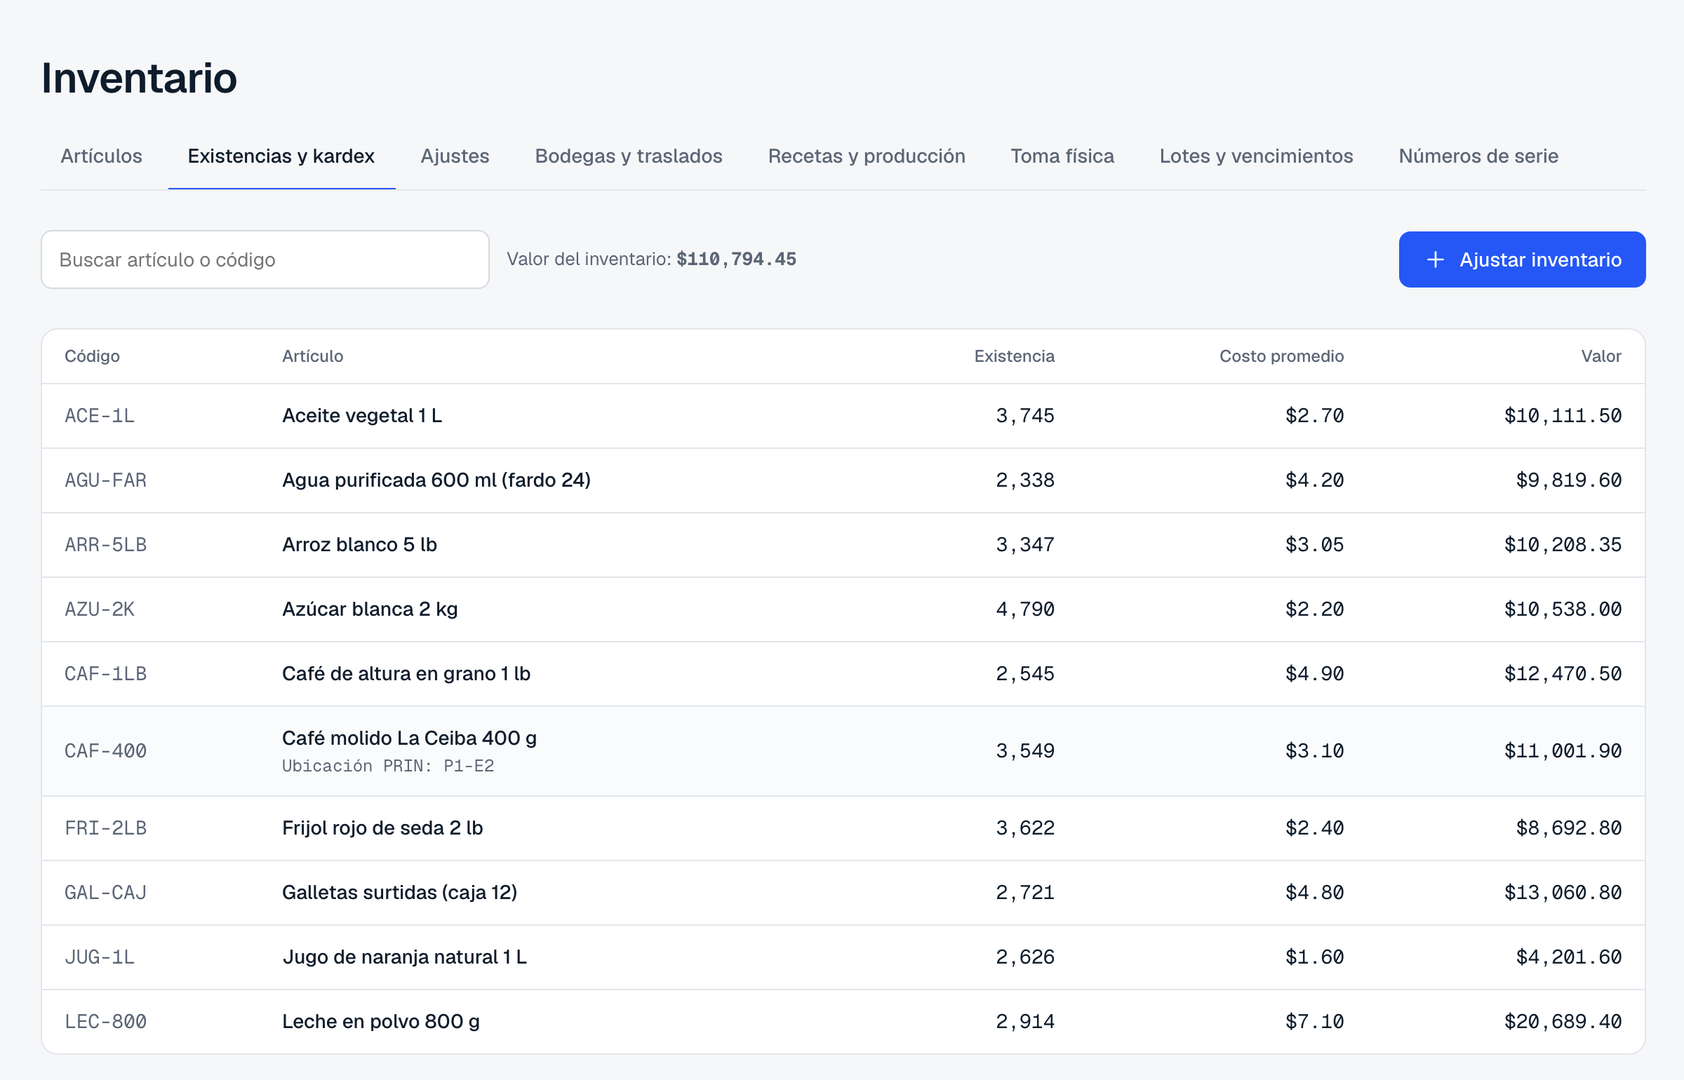Select the Existencias y kardex tab
Screen dimensions: 1684x1080
(281, 156)
